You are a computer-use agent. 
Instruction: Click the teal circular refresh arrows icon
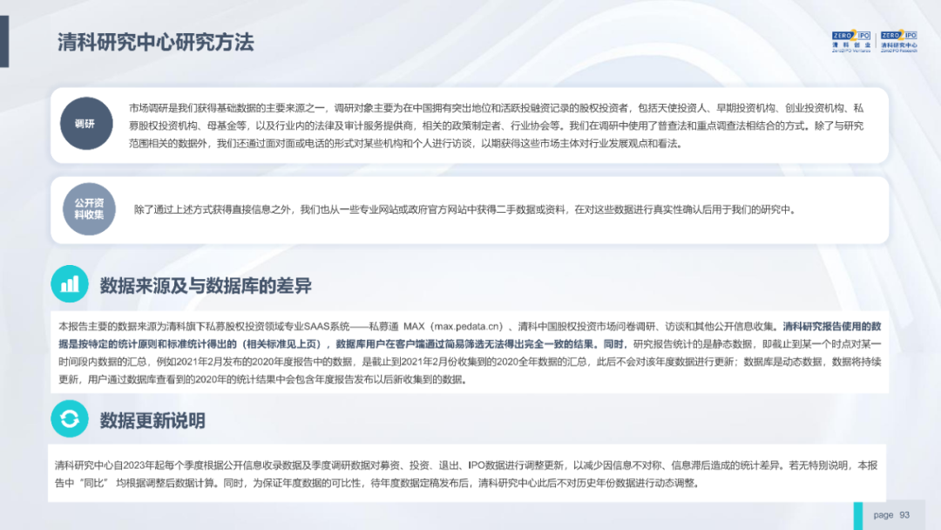(70, 418)
